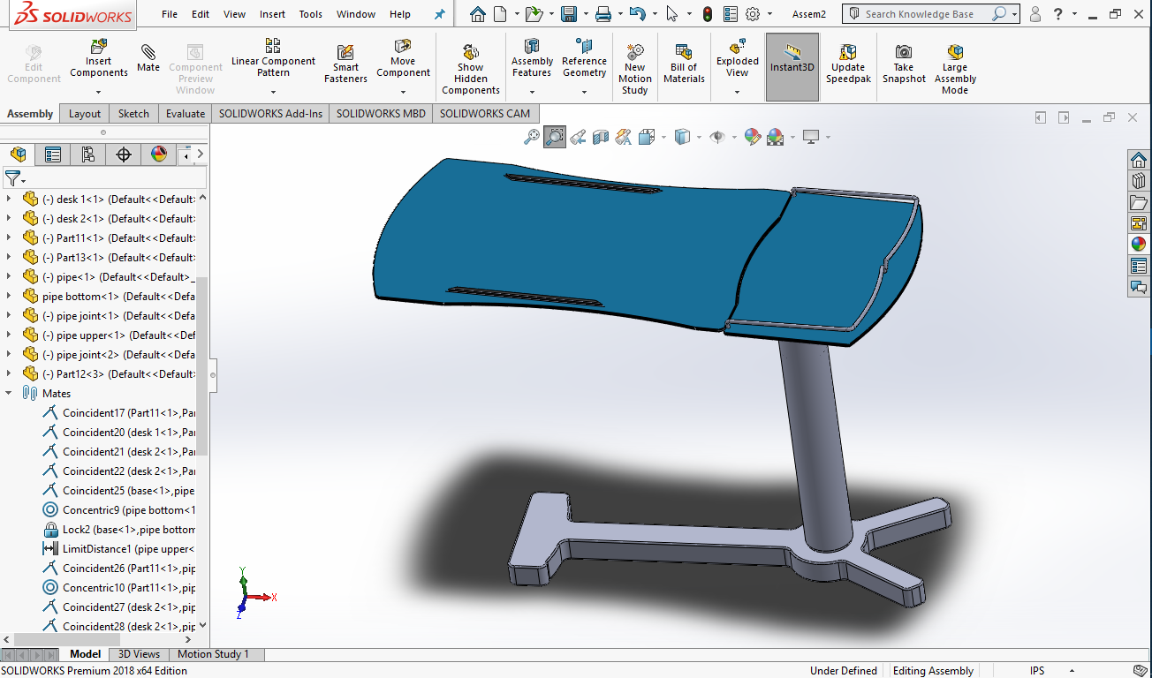Switch to the 3D Views tab
The image size is (1152, 678).
pos(140,654)
